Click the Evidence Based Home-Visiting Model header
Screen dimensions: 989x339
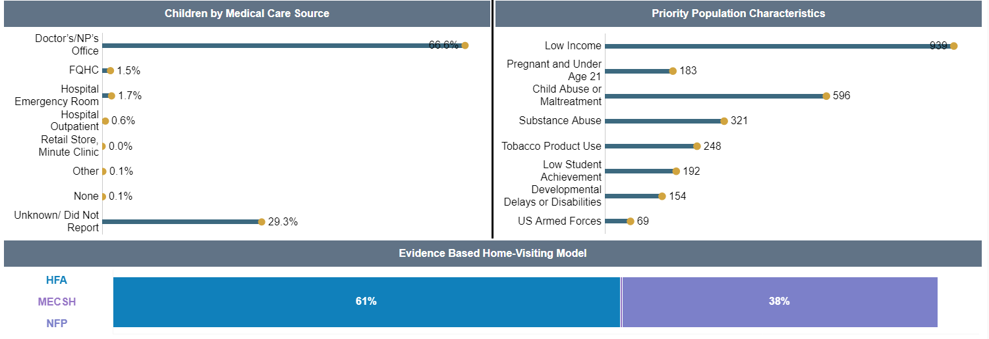tap(493, 253)
